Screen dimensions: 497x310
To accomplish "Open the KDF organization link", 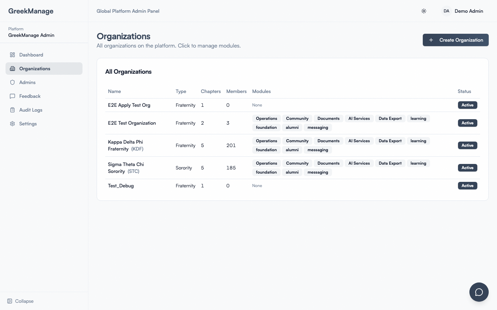I will (x=137, y=149).
